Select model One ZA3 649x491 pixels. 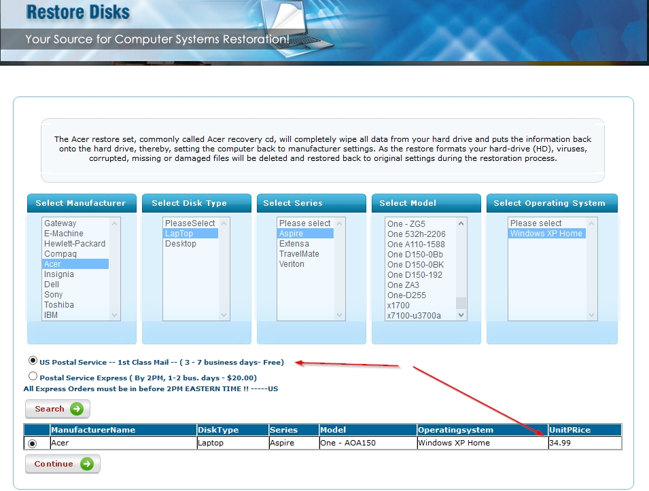pos(420,285)
